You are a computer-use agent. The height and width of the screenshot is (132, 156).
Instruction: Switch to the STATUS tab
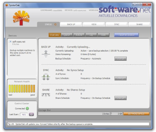(x=48, y=24)
